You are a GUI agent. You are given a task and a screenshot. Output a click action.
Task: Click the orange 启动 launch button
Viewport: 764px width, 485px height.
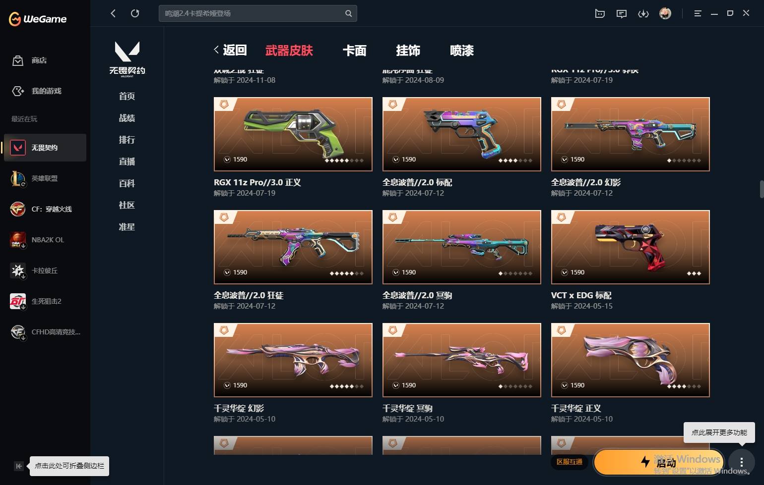[x=659, y=462]
